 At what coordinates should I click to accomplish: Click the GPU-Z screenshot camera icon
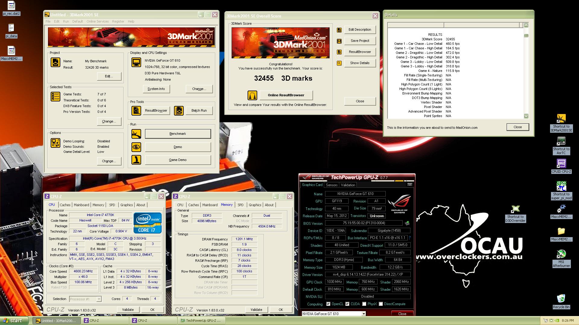pos(410,184)
